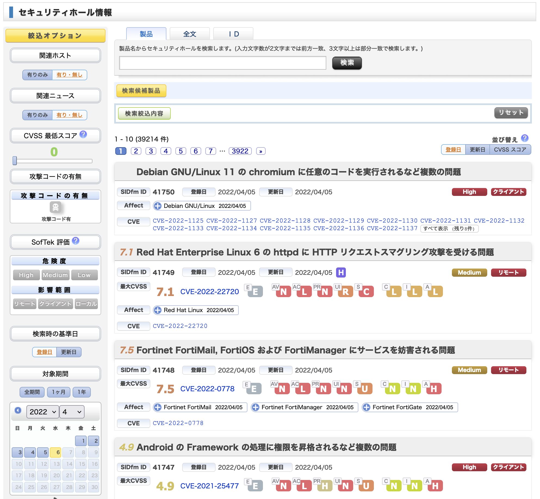Select 全期間 period button
This screenshot has width=540, height=499.
point(32,392)
